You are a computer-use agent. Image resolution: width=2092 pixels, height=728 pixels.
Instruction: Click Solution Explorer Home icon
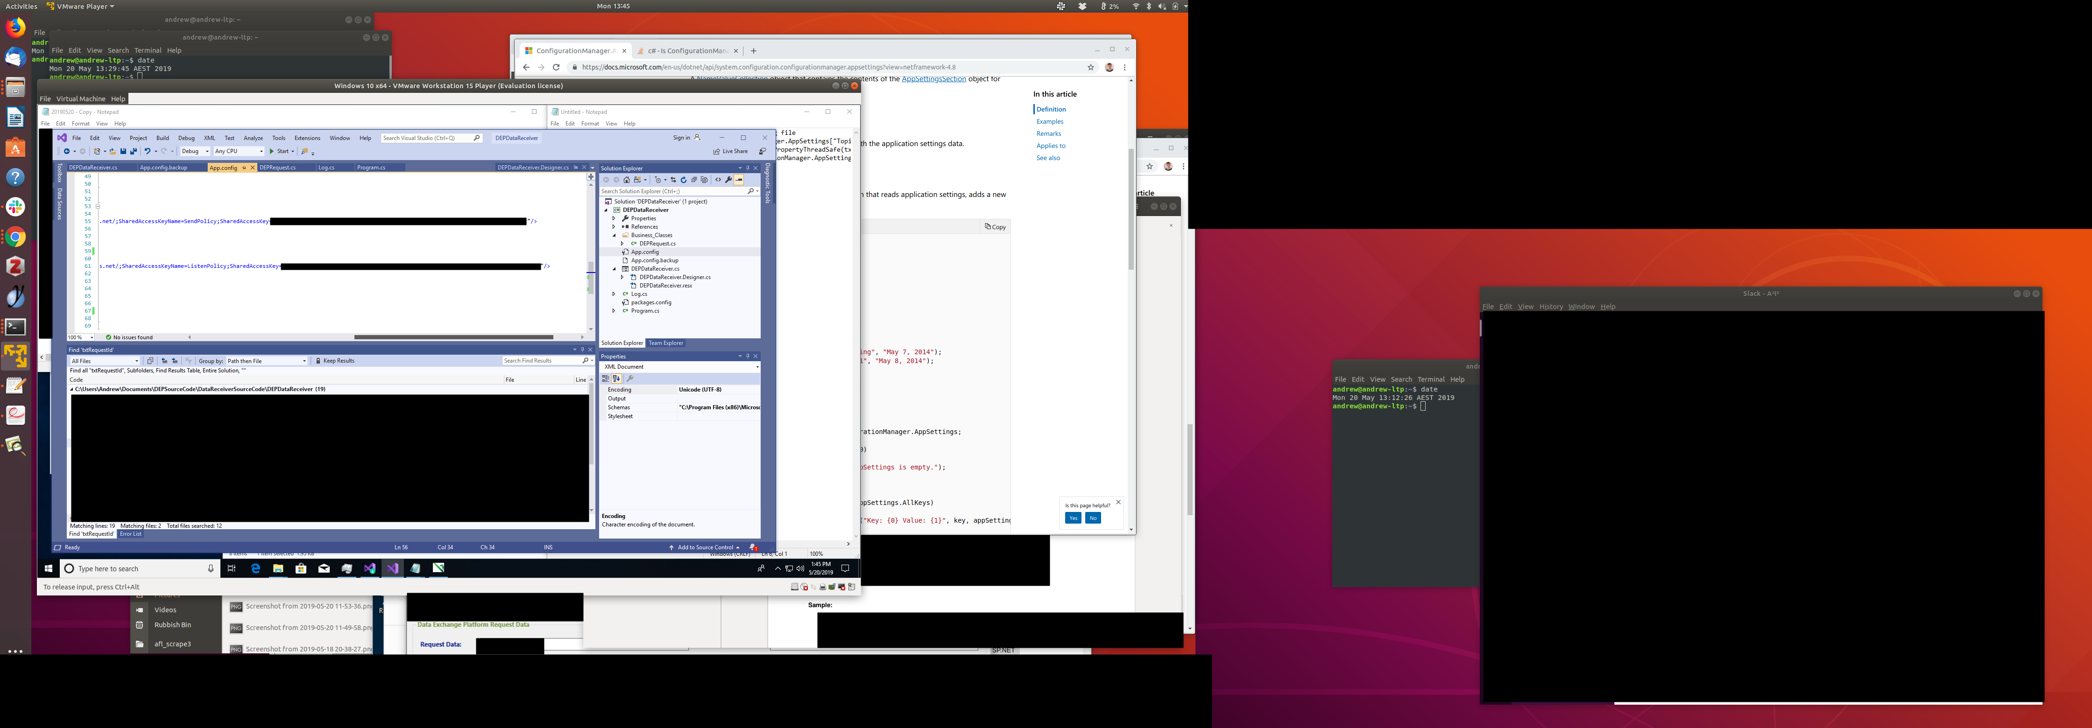pyautogui.click(x=627, y=180)
